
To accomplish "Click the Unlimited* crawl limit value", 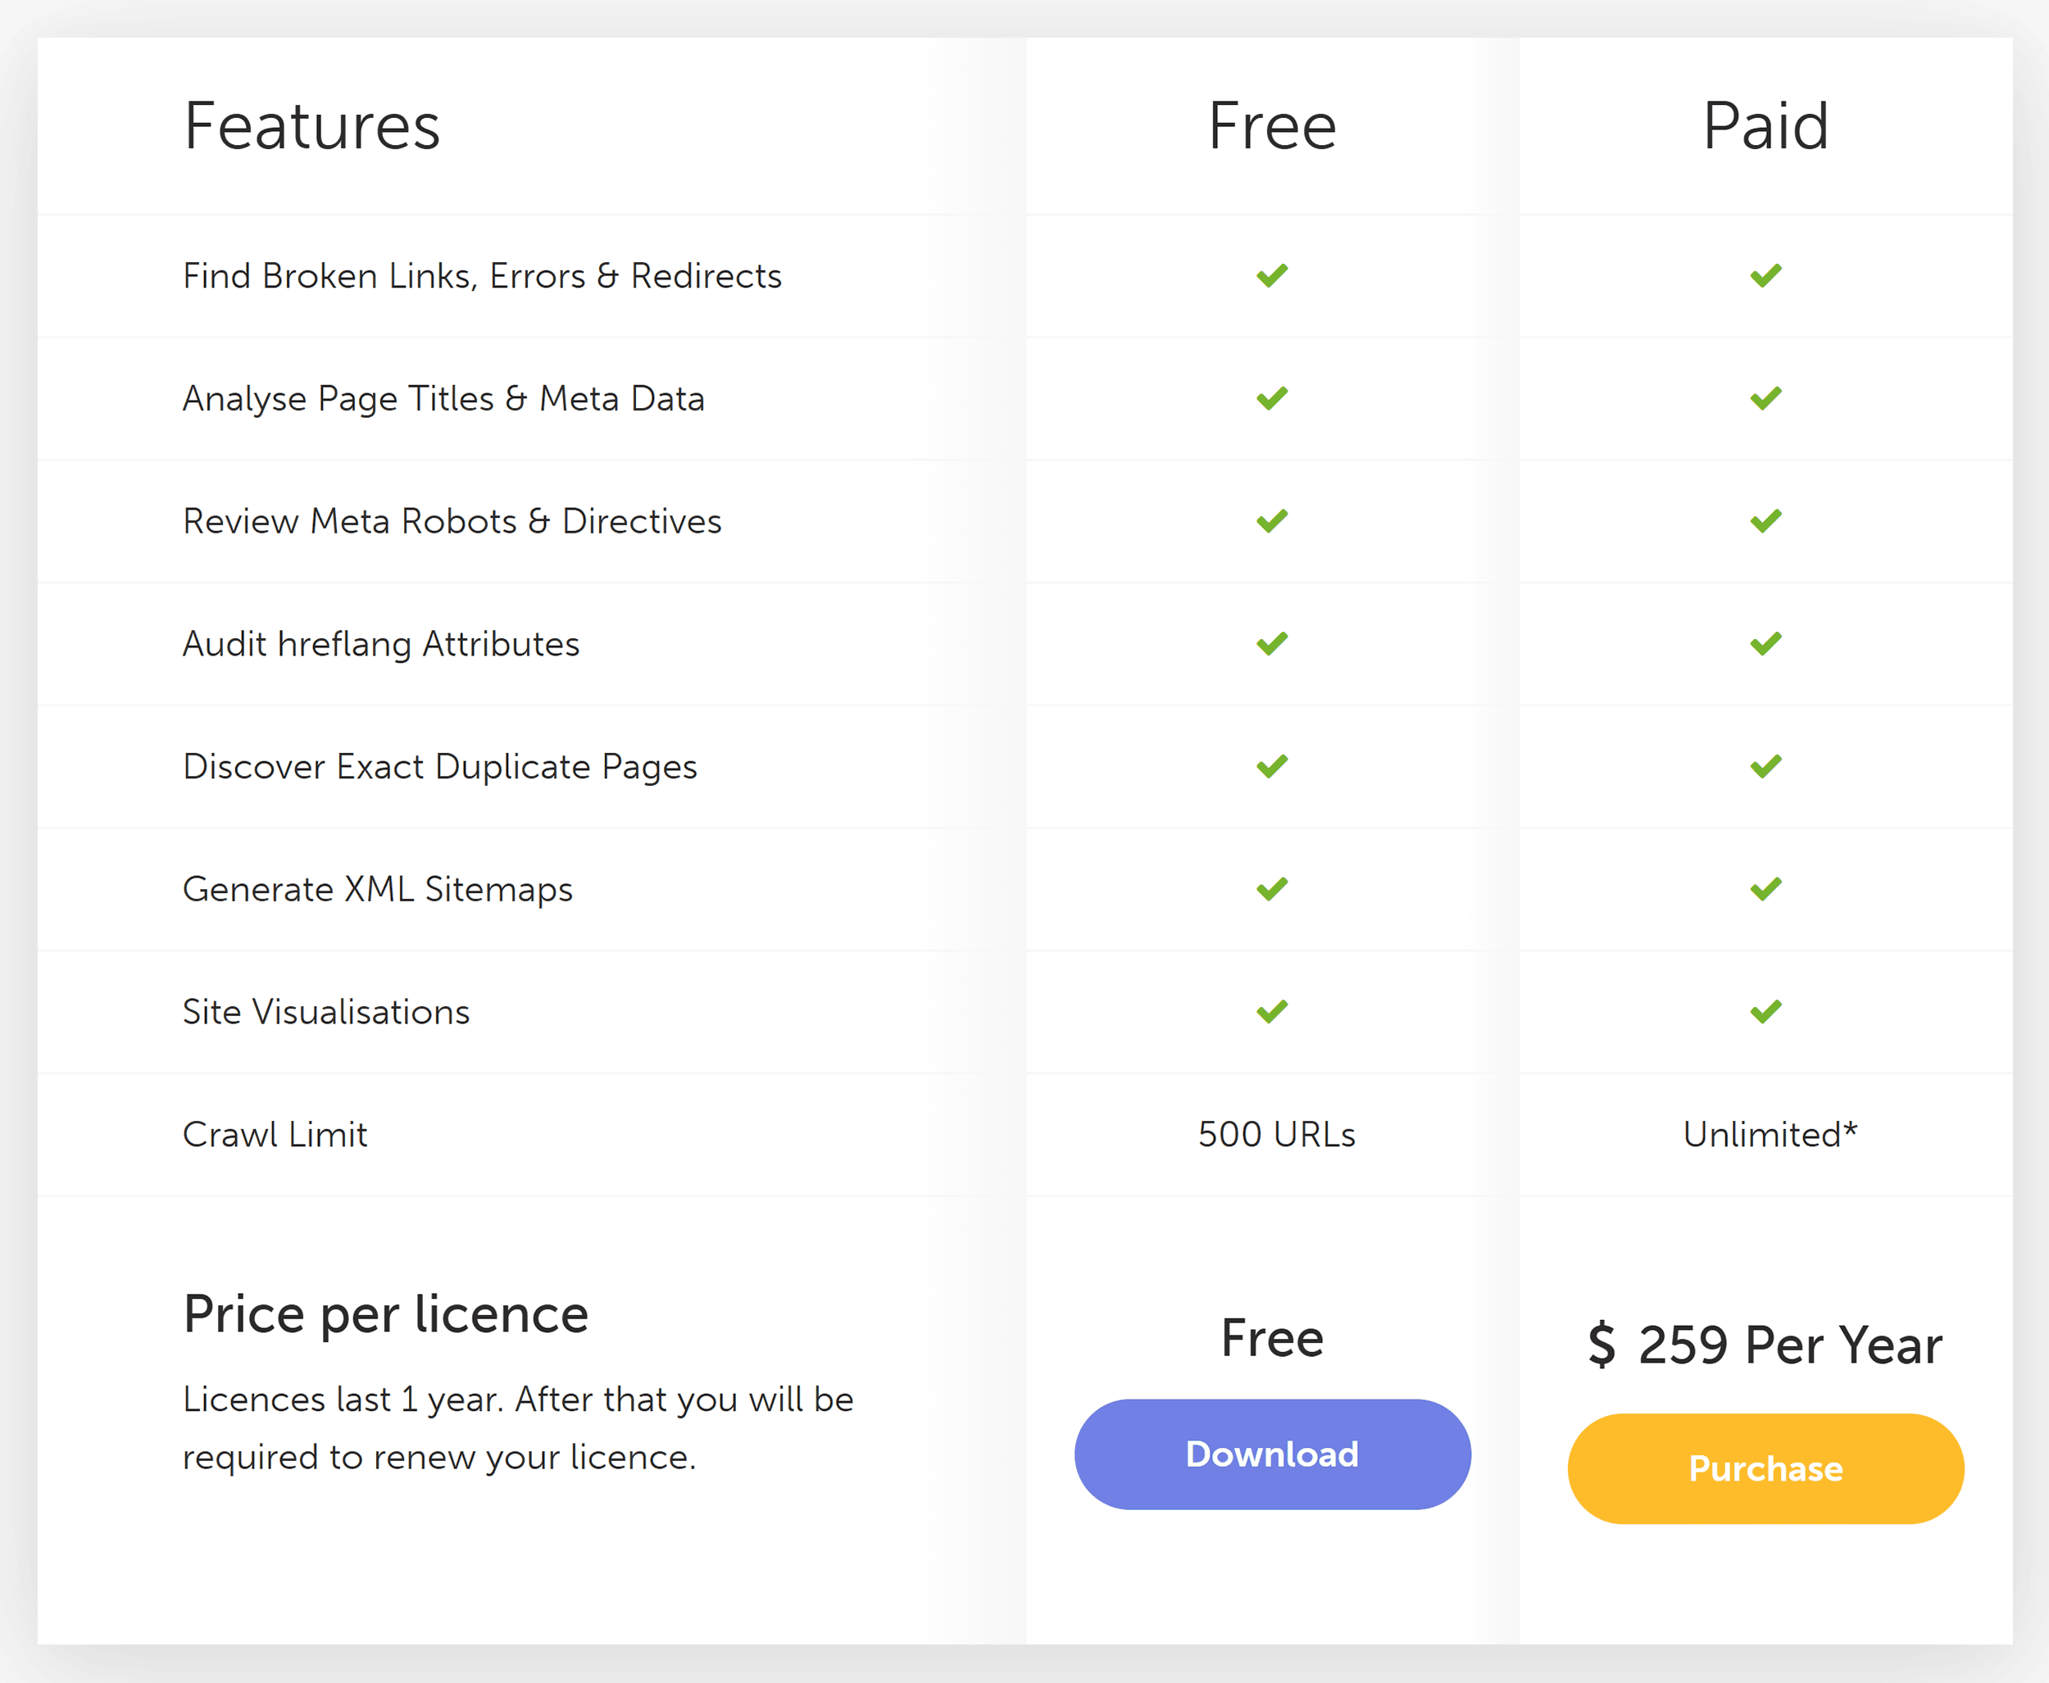I will [x=1769, y=1134].
